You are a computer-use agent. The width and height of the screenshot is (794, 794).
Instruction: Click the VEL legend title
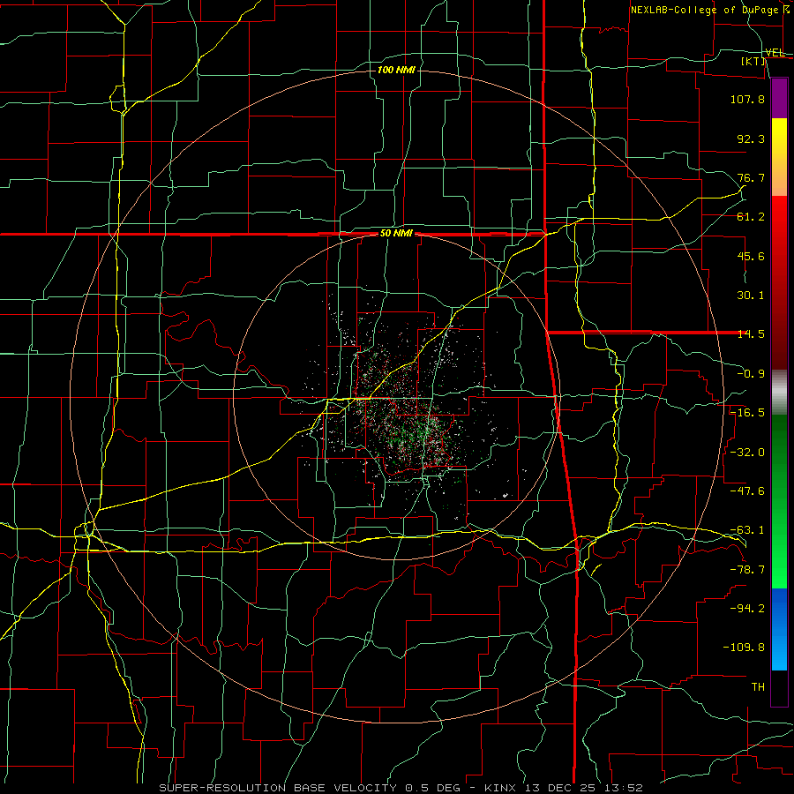(775, 53)
